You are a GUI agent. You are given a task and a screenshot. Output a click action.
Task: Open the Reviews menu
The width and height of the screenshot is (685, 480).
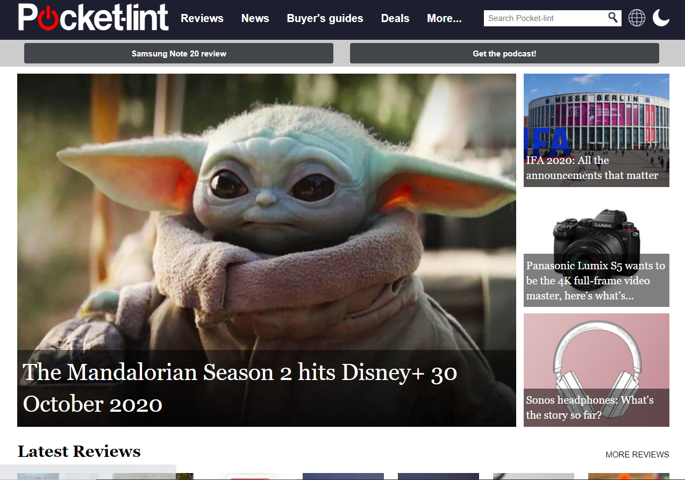tap(202, 18)
